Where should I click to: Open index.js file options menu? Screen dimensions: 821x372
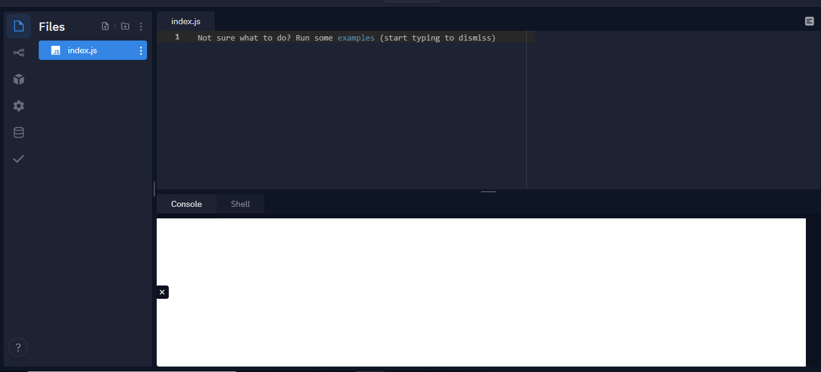point(141,51)
